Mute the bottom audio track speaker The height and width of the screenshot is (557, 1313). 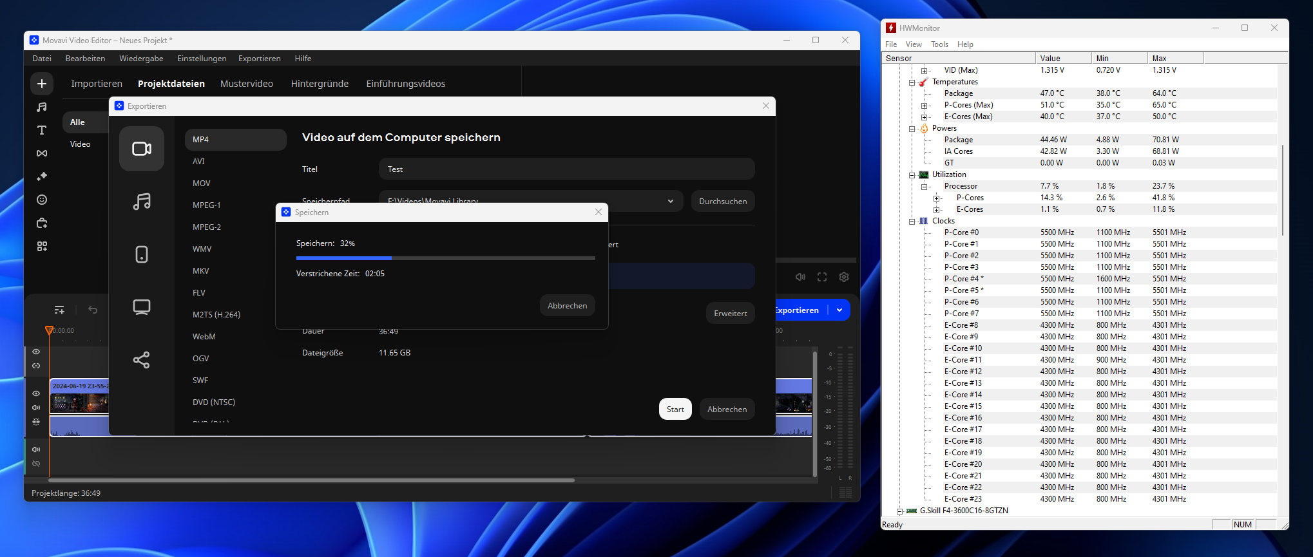pos(36,449)
